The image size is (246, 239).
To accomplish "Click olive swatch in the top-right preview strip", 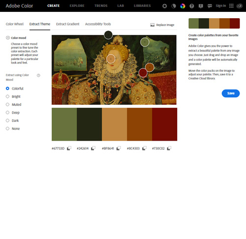I will click(x=193, y=24).
